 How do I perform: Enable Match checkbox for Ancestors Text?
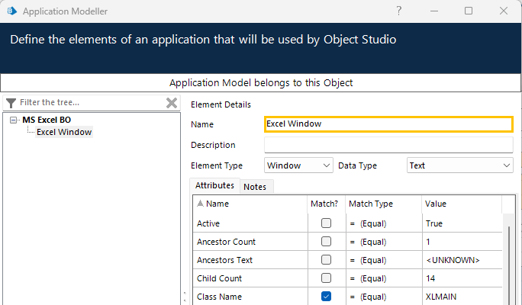pos(326,259)
